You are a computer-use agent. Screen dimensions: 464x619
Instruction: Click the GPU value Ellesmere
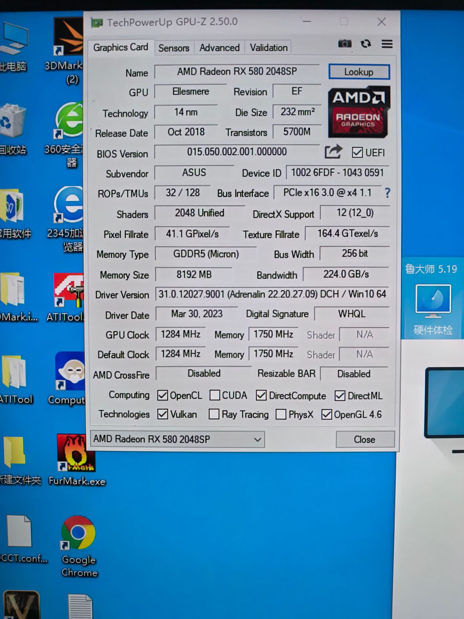pyautogui.click(x=190, y=91)
